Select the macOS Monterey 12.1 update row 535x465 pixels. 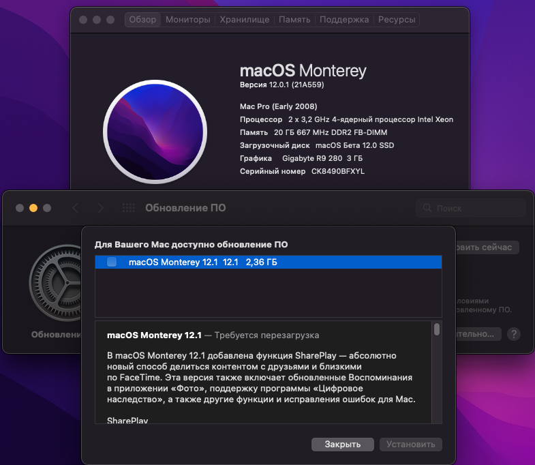coord(269,262)
